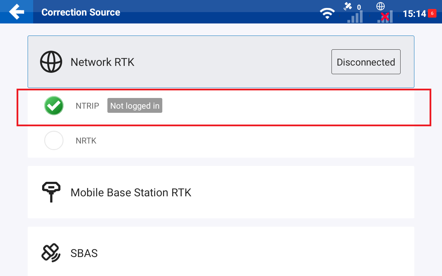Tap the Mobile Base Station antenna icon

point(51,192)
